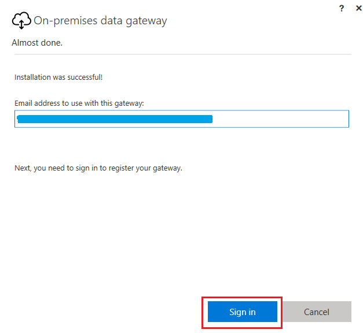Click the "Next, you need to sign in" text
Image resolution: width=363 pixels, height=333 pixels.
[98, 168]
